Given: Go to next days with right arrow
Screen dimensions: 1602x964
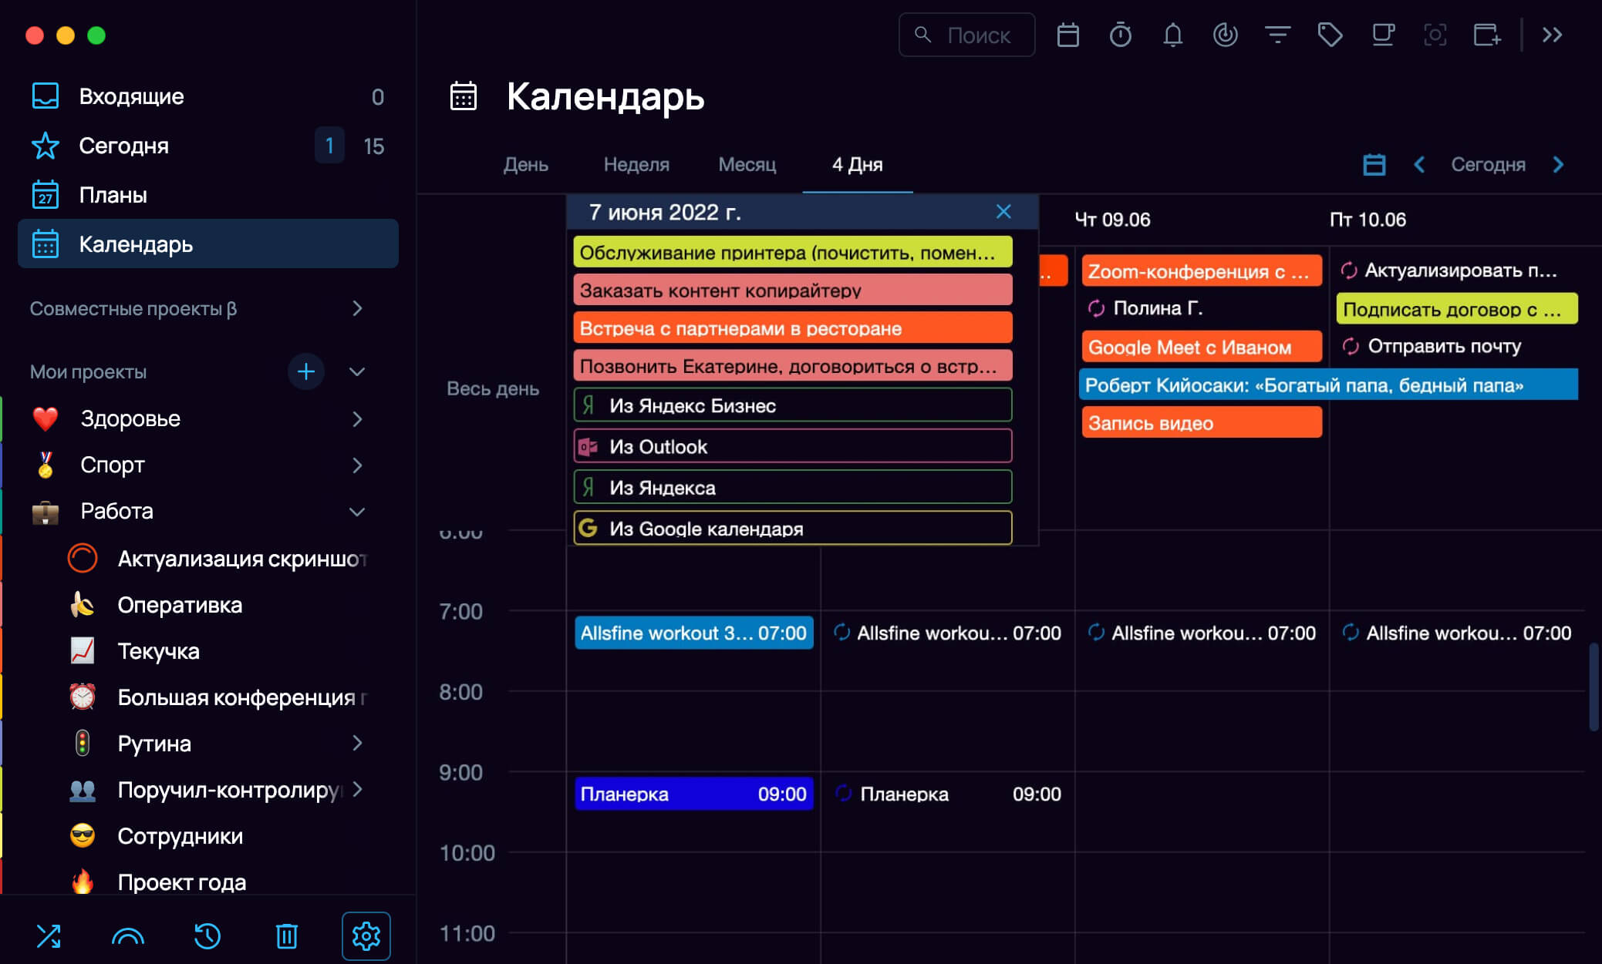Looking at the screenshot, I should point(1558,165).
